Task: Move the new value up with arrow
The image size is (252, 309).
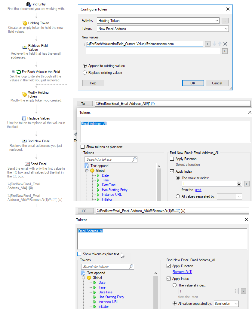Action: coord(220,44)
